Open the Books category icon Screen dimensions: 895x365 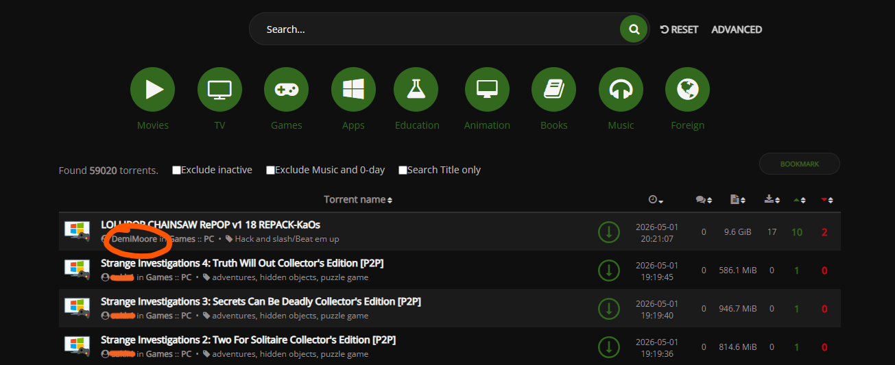click(x=553, y=89)
